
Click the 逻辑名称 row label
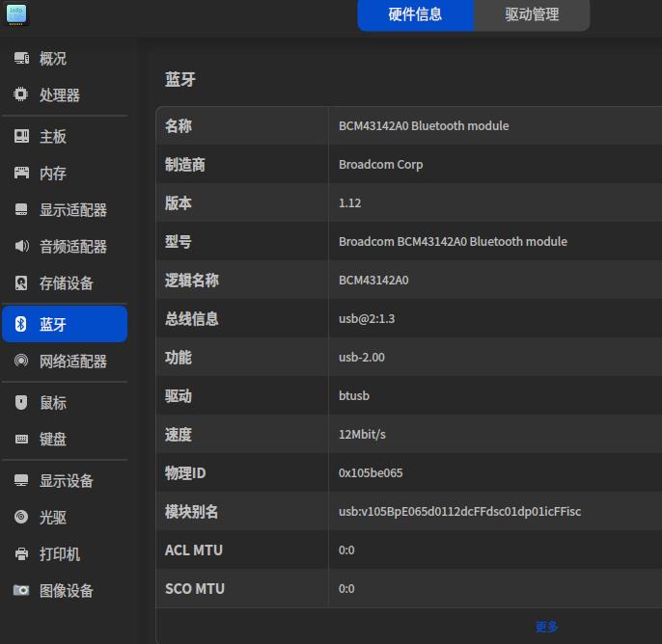click(x=192, y=280)
